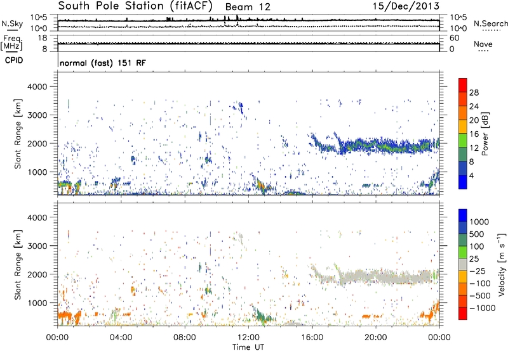Image resolution: width=508 pixels, height=351 pixels.
Task: Click the '04:00' time tick label
Action: (x=121, y=338)
